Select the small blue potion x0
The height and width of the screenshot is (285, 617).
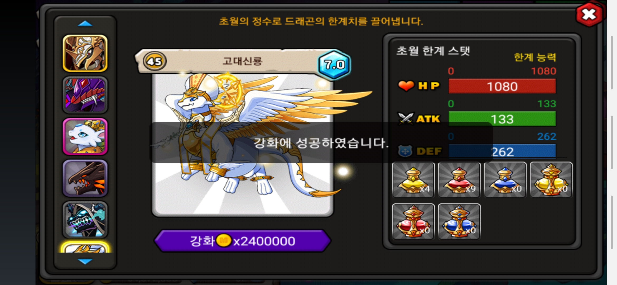(505, 180)
